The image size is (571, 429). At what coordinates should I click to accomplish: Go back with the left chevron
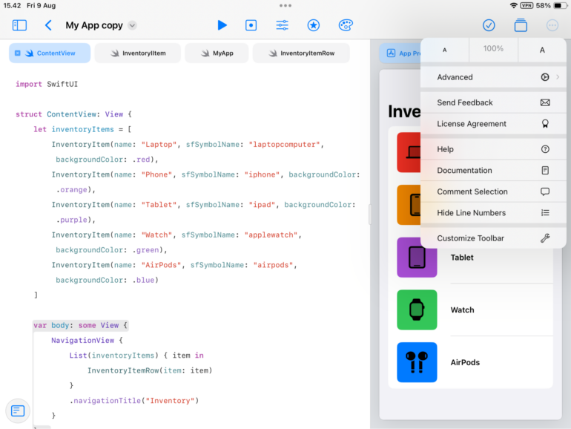[x=48, y=25]
